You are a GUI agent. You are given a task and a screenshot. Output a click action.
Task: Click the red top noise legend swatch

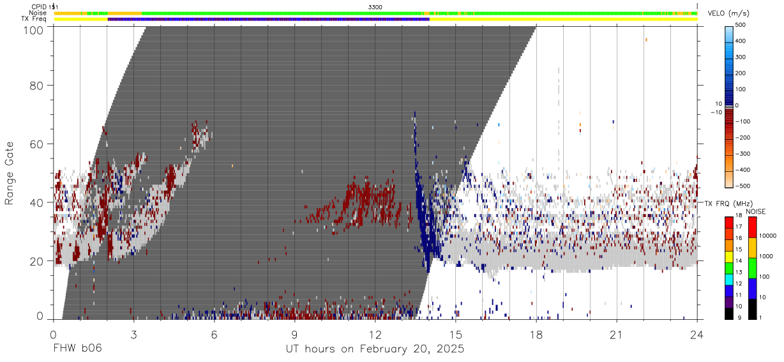(751, 227)
